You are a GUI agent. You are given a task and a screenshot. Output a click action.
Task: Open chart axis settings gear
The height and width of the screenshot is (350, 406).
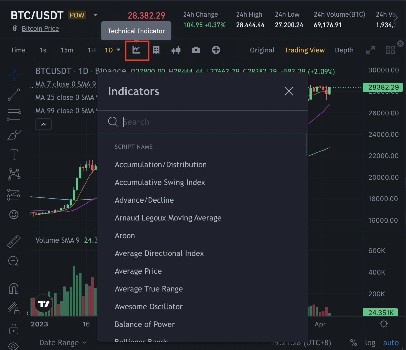tap(384, 324)
